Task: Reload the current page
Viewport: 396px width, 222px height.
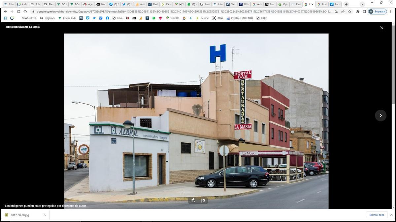Action: point(19,11)
